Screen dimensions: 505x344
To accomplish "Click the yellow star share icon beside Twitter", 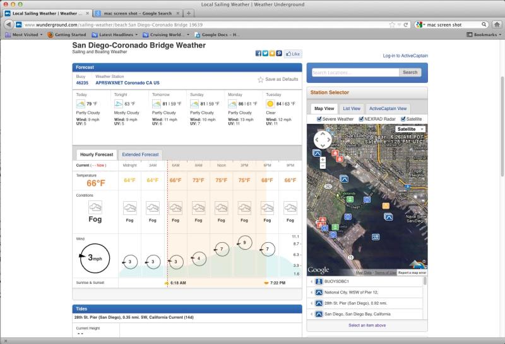I will [272, 54].
